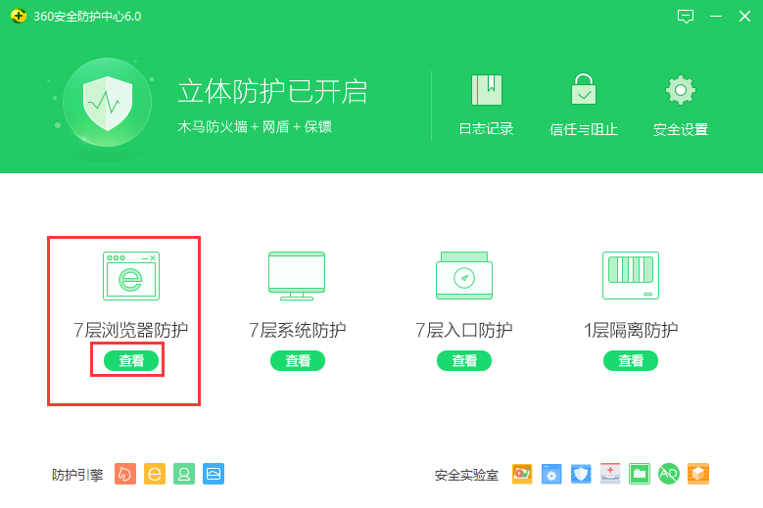Viewport: 763px width, 508px height.
Task: Open the green AD-block icon in 安全实验室
Action: point(669,475)
